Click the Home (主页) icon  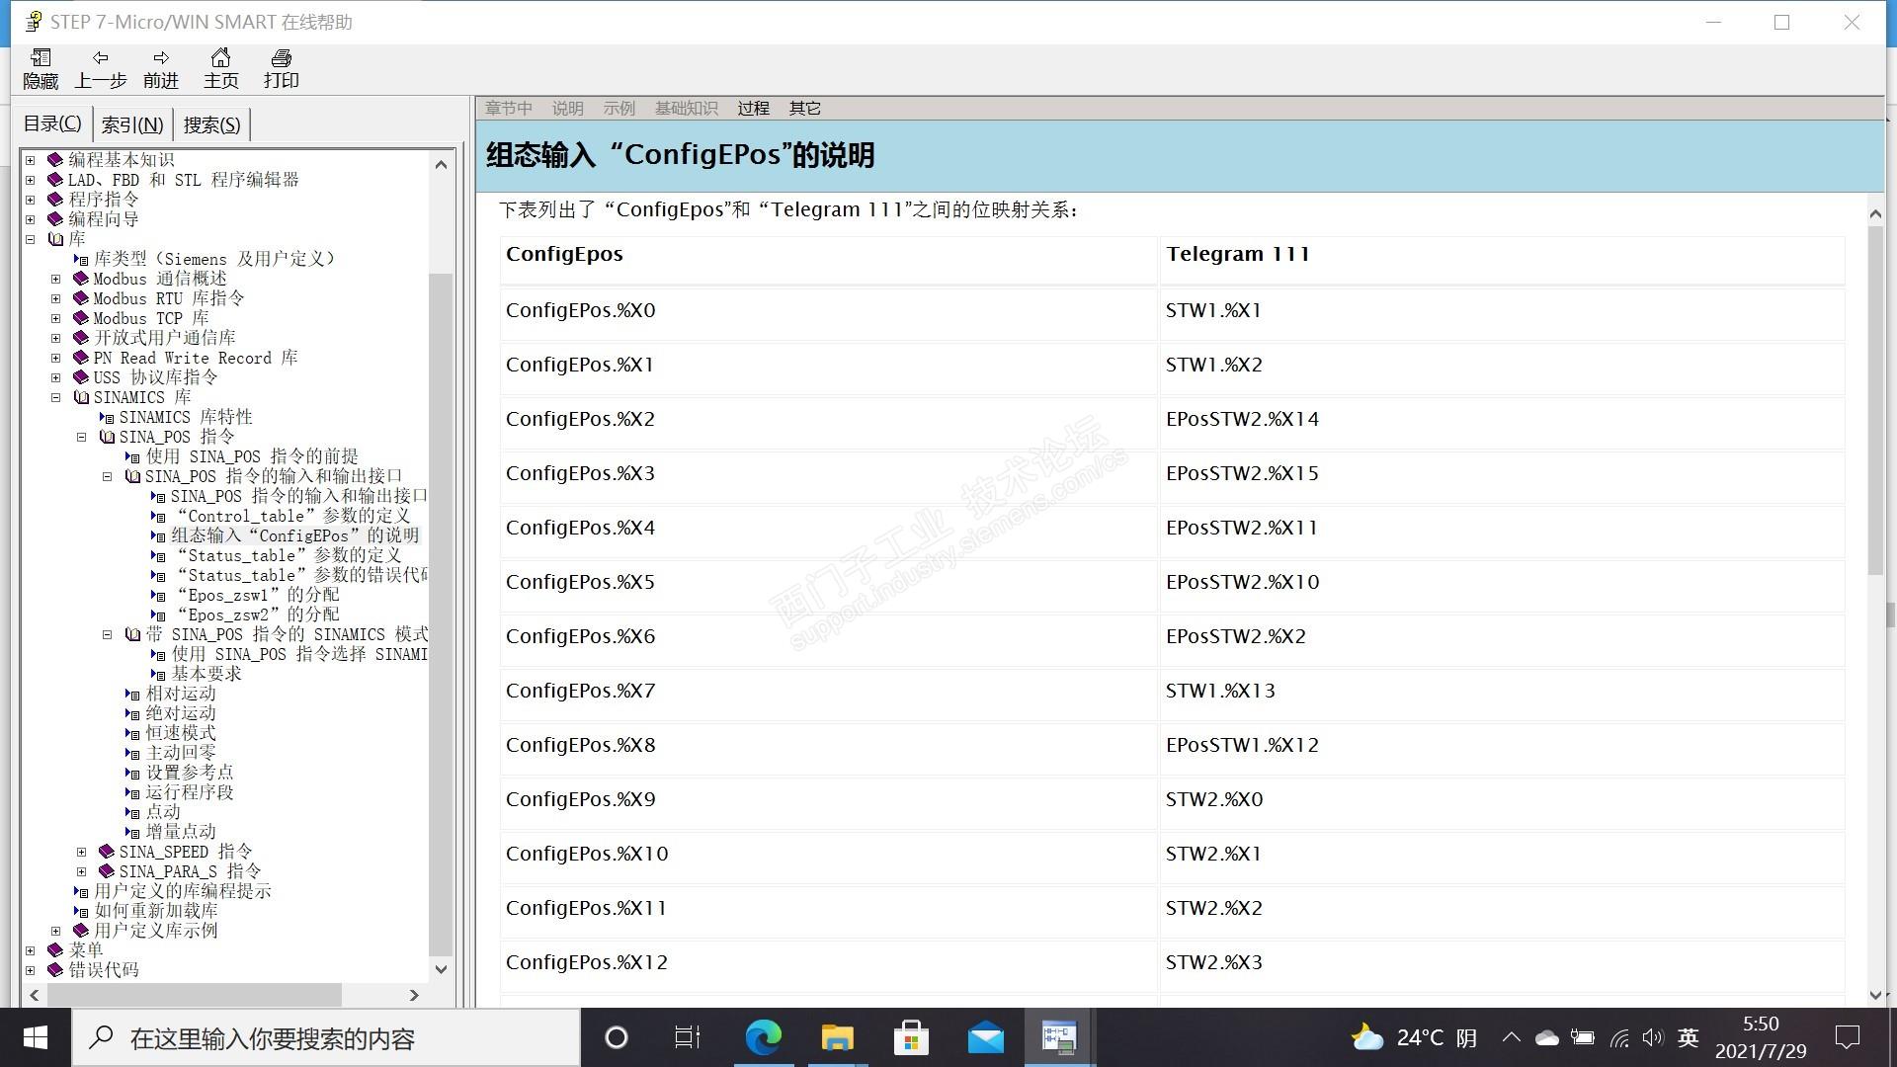coord(220,58)
